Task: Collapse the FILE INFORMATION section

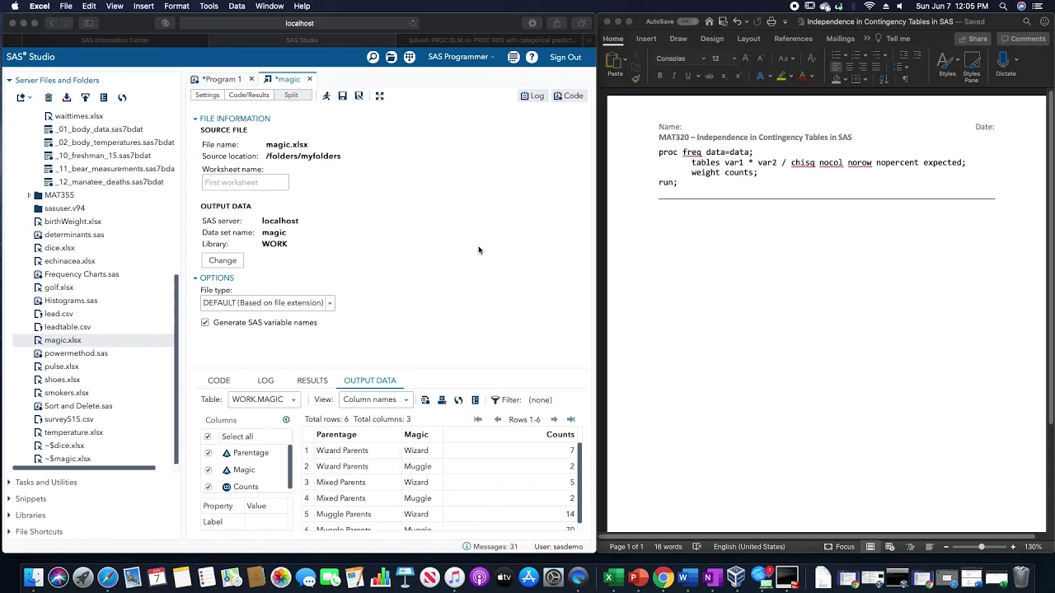Action: [x=195, y=119]
